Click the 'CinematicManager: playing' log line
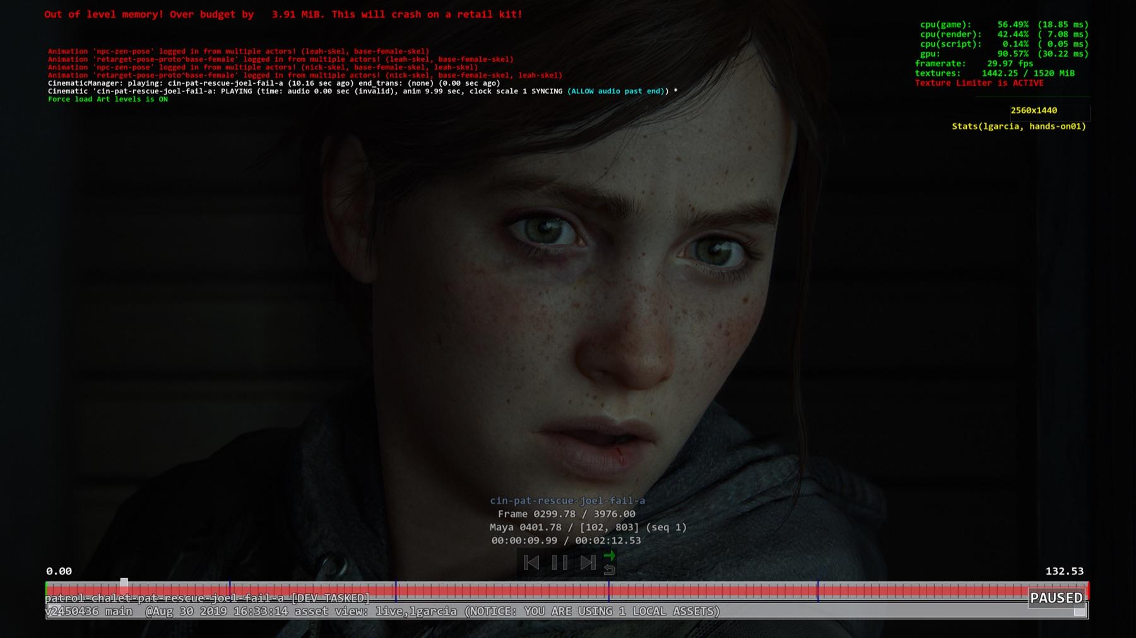This screenshot has width=1136, height=638. [274, 83]
